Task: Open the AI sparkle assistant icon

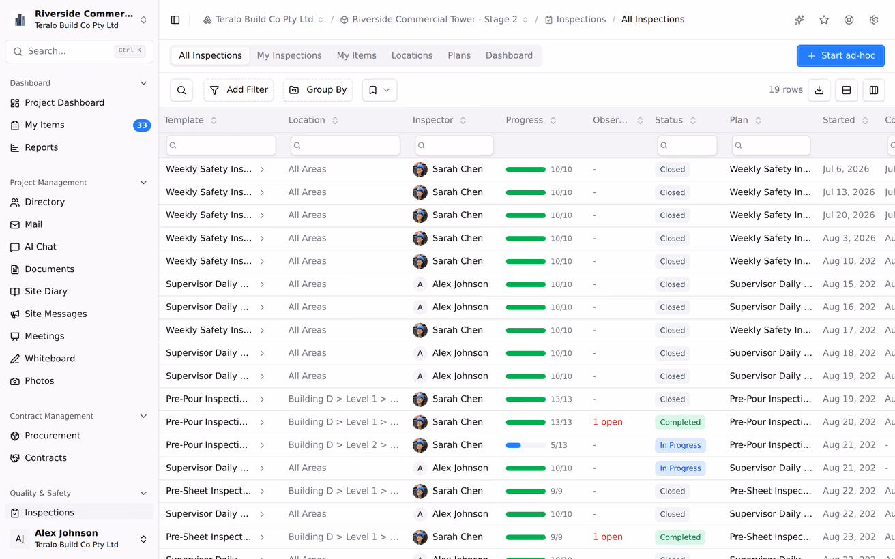Action: tap(799, 20)
